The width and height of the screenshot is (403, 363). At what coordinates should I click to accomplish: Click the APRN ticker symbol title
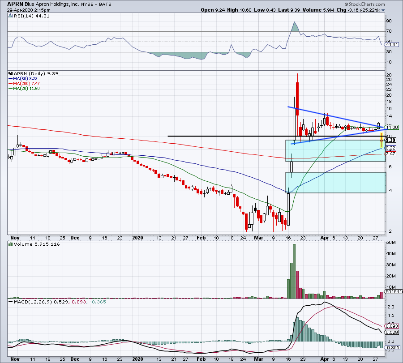(15, 4)
